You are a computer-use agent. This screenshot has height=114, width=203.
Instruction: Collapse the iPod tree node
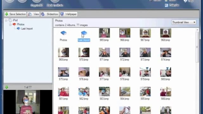click(6, 20)
